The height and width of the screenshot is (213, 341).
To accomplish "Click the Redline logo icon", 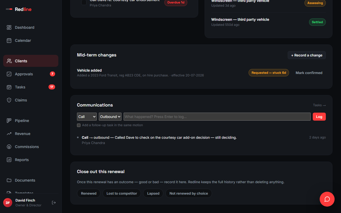I will [9, 9].
